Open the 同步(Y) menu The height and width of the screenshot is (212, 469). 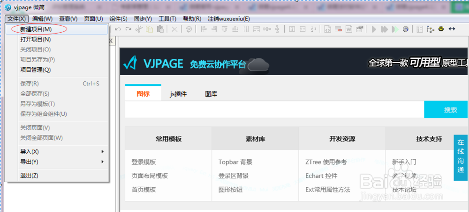coord(143,19)
